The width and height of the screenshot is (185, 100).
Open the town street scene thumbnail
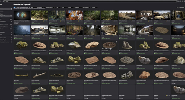click(39, 30)
